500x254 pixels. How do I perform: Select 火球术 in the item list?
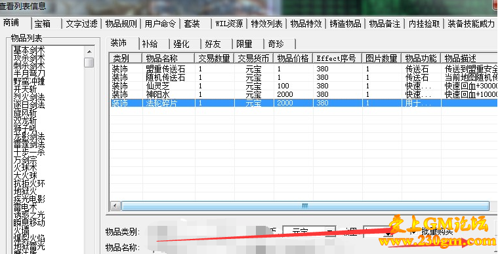pyautogui.click(x=25, y=168)
